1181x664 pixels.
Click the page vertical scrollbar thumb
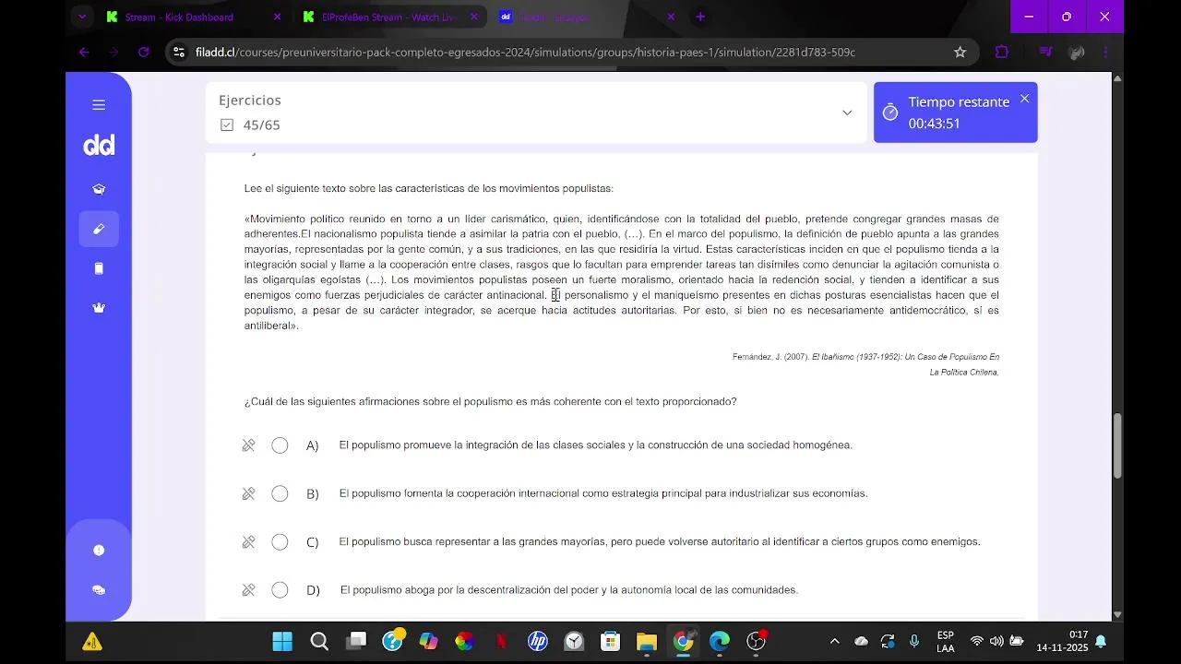click(1117, 446)
